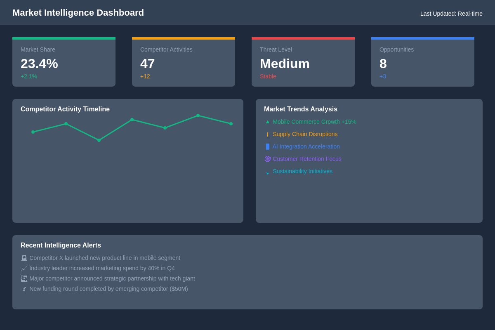Click the orange warning icon by Supply Chain Disruptions
The image size is (495, 330).
coord(267,134)
